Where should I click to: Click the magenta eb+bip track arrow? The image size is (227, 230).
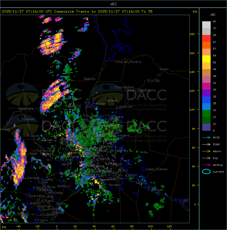[x=206, y=165]
